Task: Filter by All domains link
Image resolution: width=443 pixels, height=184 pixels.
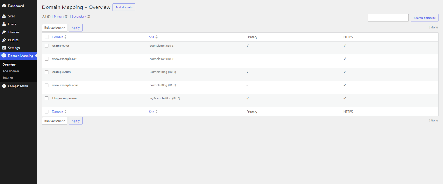Action: click(x=44, y=17)
